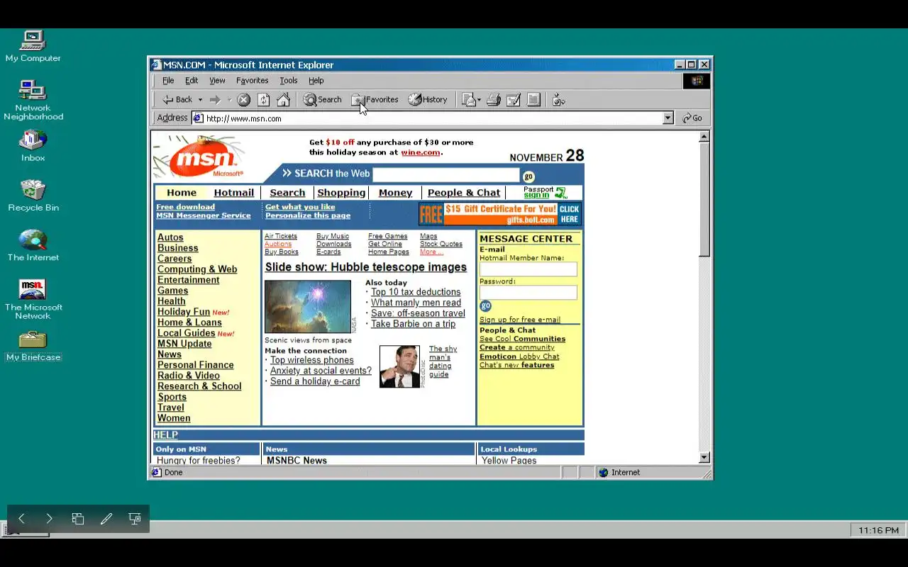The image size is (908, 567).
Task: Open the Top 10 tax deductions link
Action: coord(416,292)
